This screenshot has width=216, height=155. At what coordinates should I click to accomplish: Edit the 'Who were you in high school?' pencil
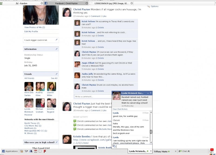tap(56, 142)
